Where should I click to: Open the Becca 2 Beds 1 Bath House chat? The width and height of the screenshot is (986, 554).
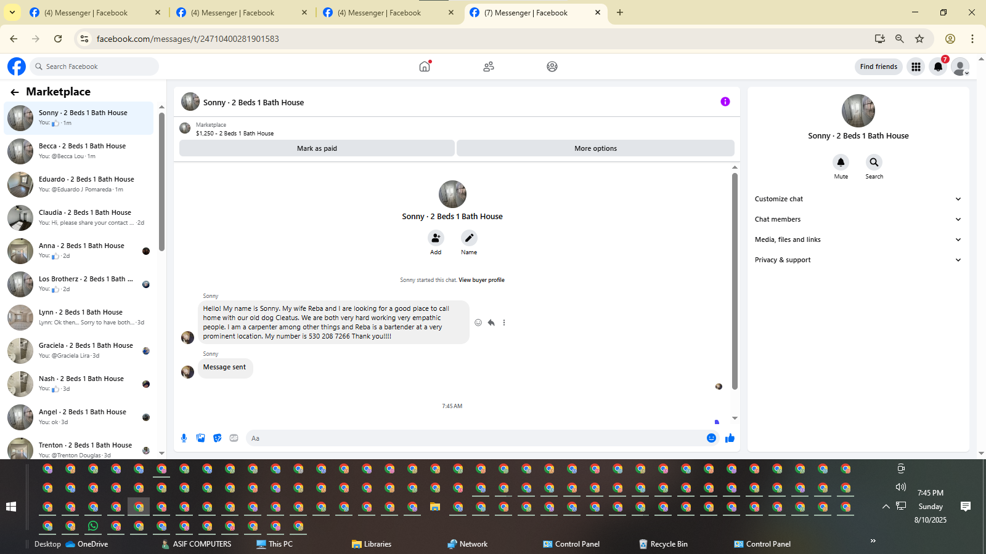click(79, 151)
